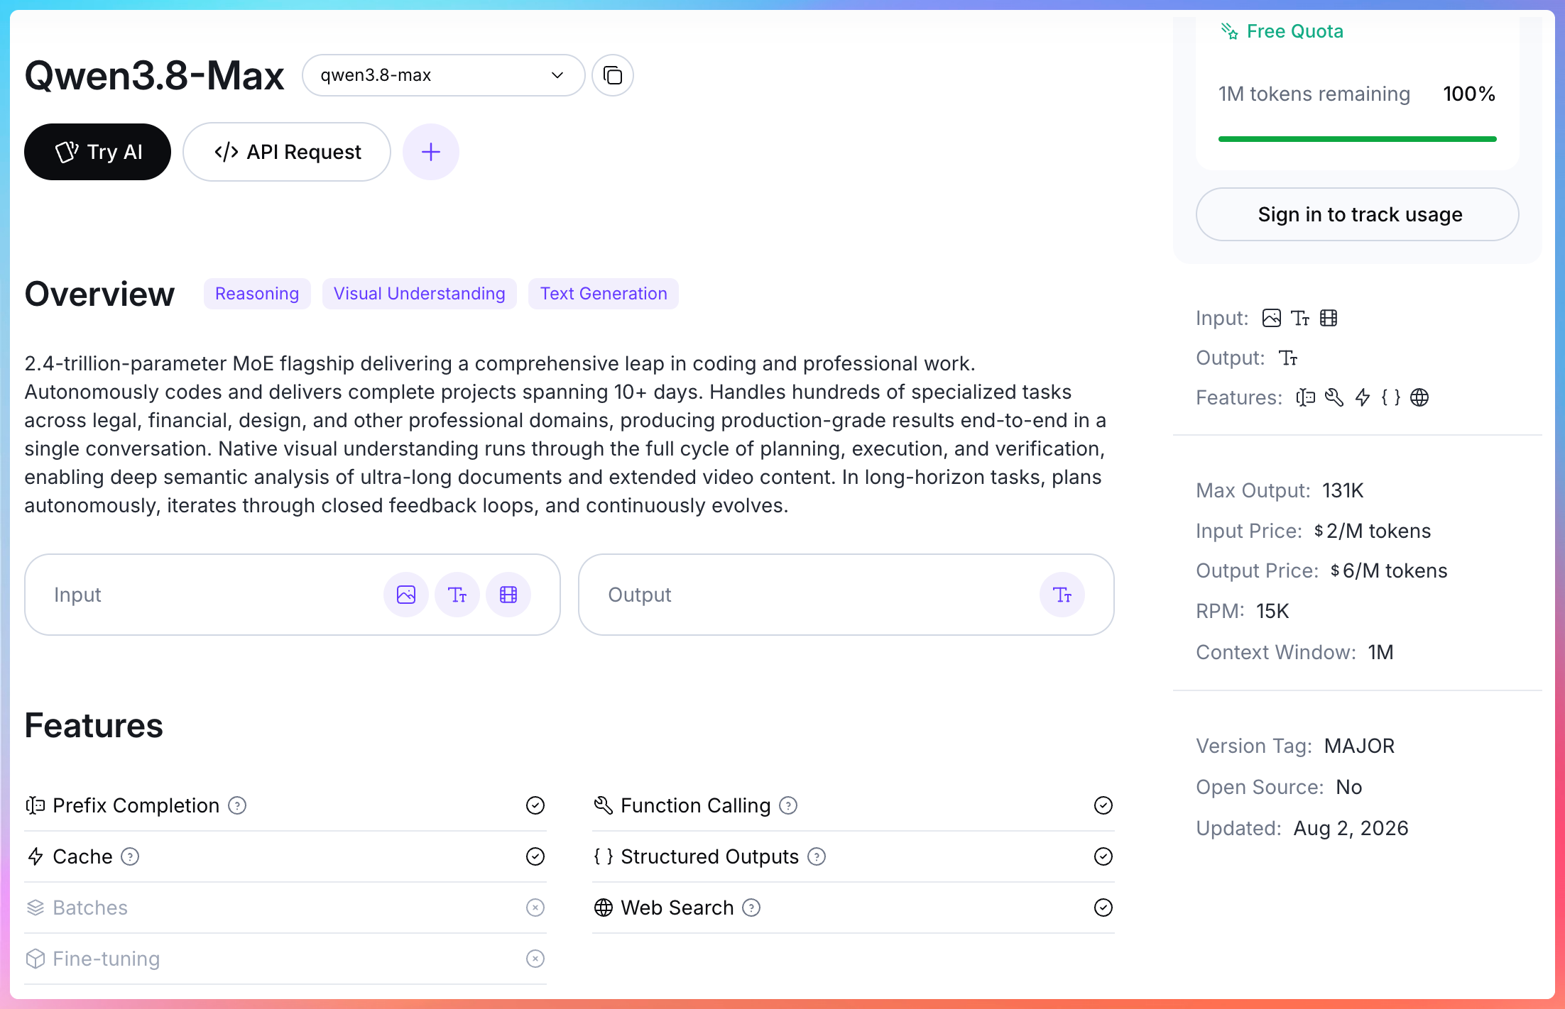The image size is (1565, 1009).
Task: Click the Features section heading
Action: 94,725
